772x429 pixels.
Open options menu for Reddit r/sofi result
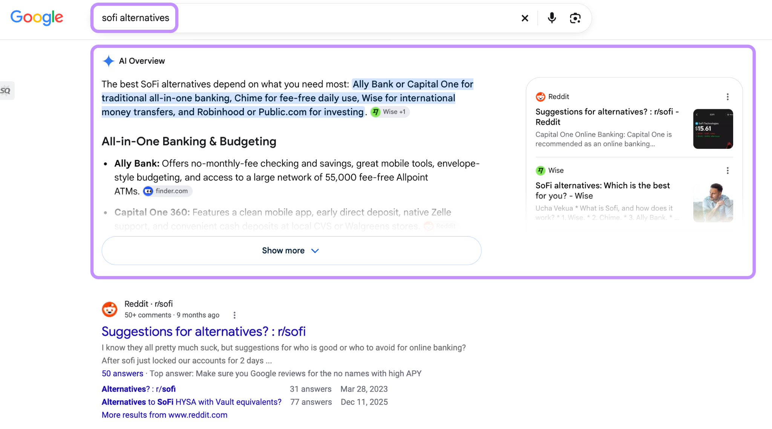(234, 315)
